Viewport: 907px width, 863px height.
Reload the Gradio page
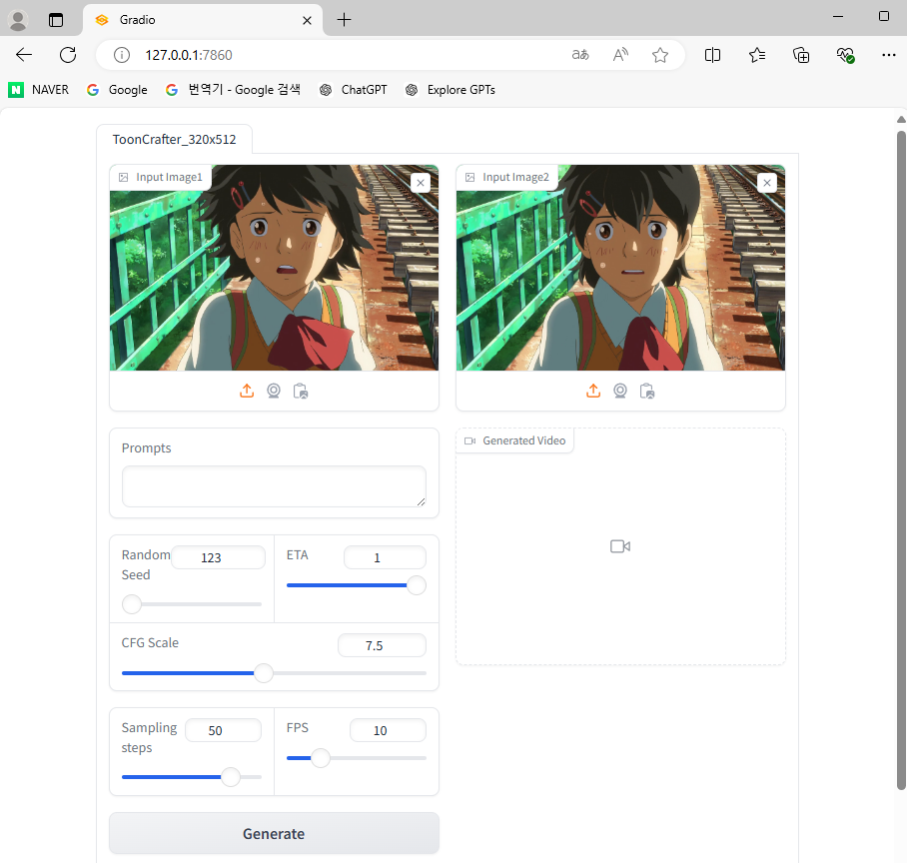click(68, 55)
